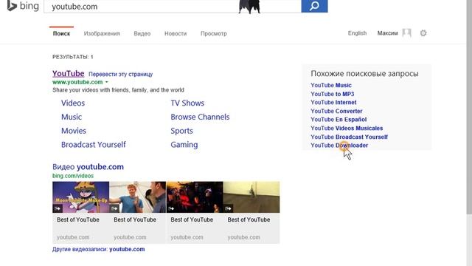Open the settings gear icon
Image resolution: width=472 pixels, height=266 pixels.
click(x=423, y=33)
